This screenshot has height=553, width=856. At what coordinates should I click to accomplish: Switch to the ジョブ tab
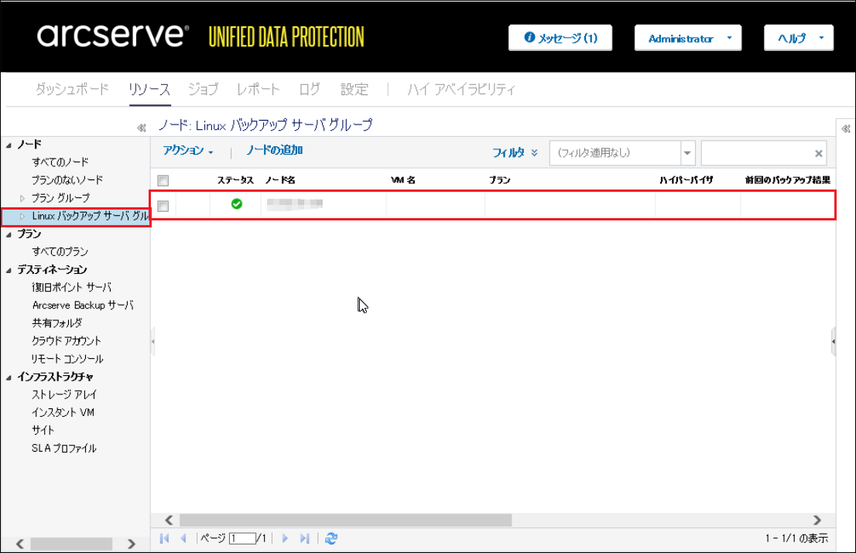click(x=203, y=89)
